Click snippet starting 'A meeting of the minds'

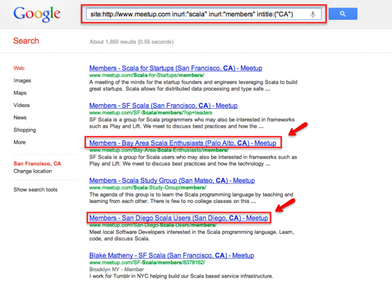click(193, 85)
